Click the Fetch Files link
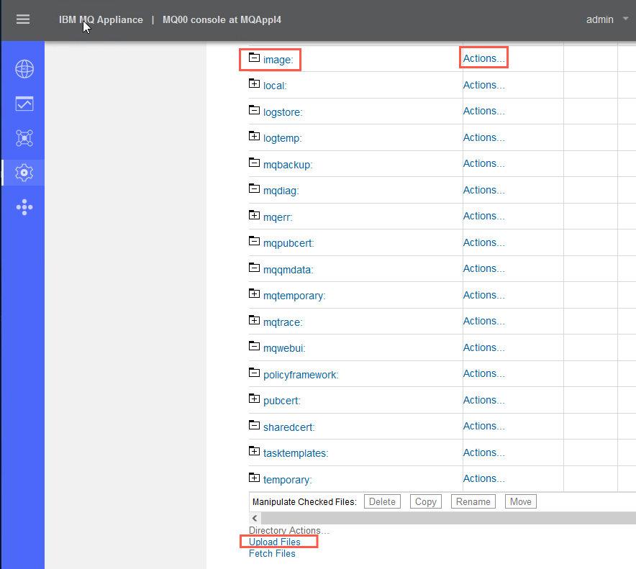 coord(272,554)
